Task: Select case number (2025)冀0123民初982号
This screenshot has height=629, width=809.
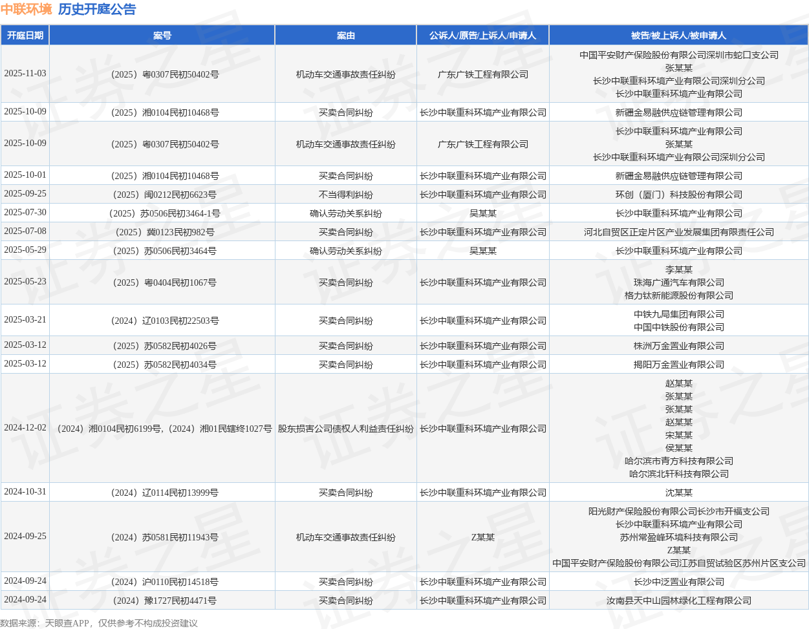Action: click(x=162, y=232)
